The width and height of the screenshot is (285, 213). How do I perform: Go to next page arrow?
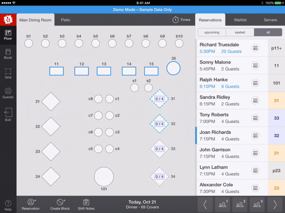[275, 205]
